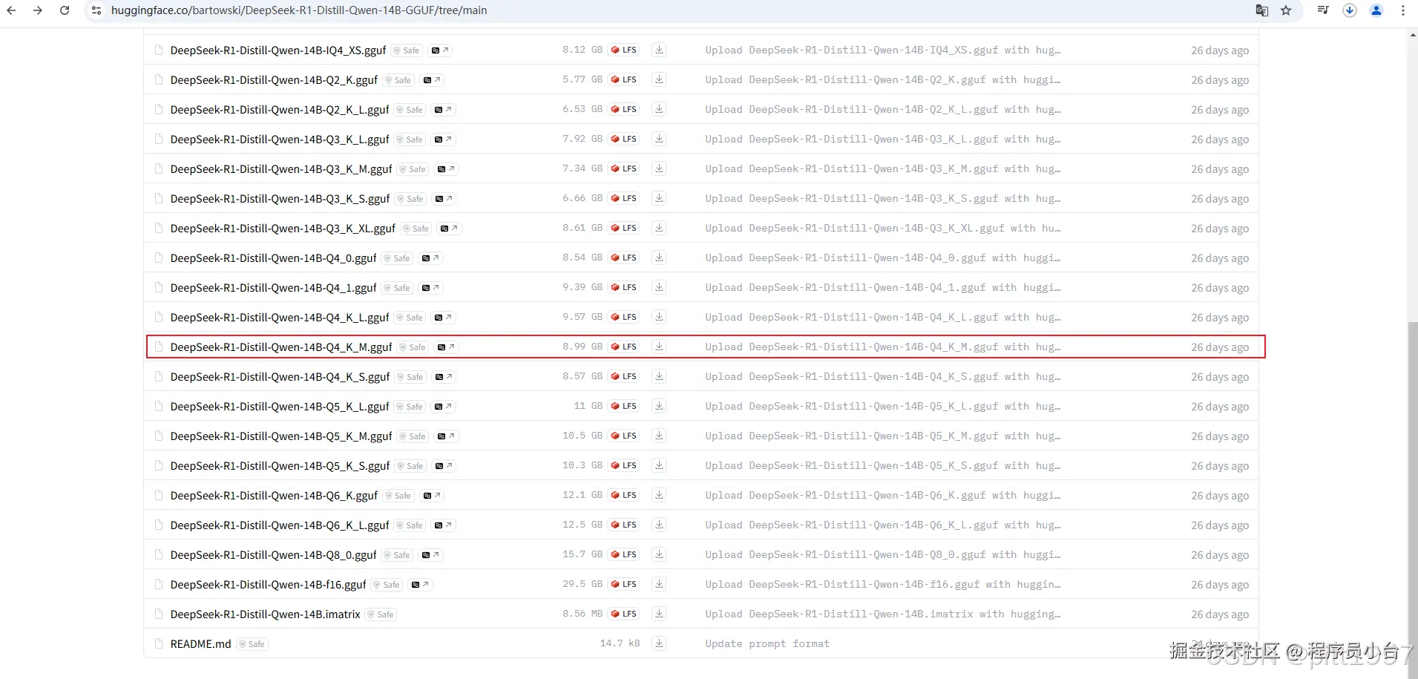The height and width of the screenshot is (679, 1418).
Task: Click the browser forward arrow
Action: pos(38,10)
